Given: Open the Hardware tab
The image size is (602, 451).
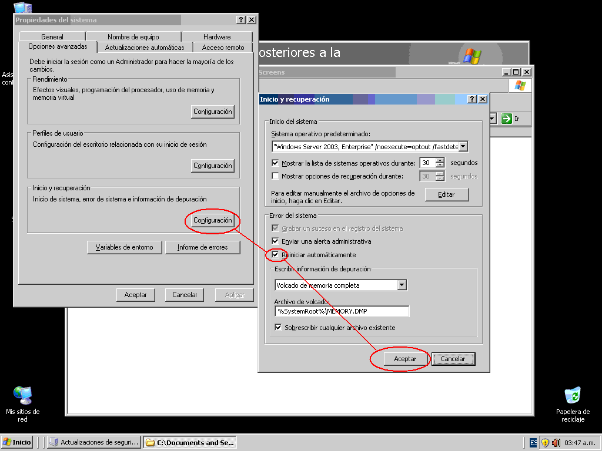Looking at the screenshot, I should coord(217,37).
